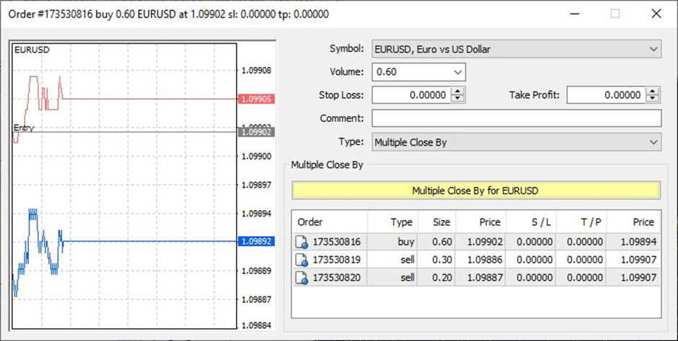The width and height of the screenshot is (678, 341).
Task: Close the order dialog window
Action: 656,14
